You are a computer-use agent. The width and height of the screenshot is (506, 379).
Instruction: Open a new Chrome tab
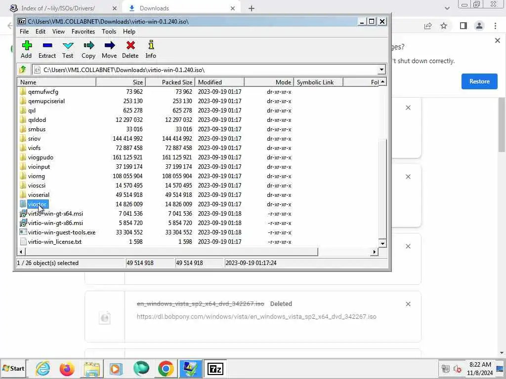pyautogui.click(x=252, y=8)
